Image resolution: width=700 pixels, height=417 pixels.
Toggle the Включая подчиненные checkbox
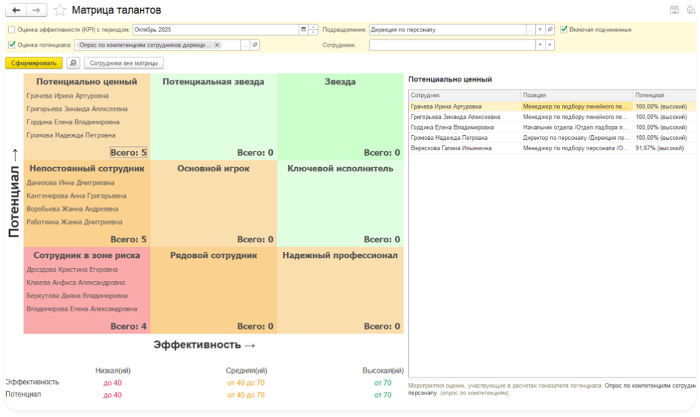[564, 30]
